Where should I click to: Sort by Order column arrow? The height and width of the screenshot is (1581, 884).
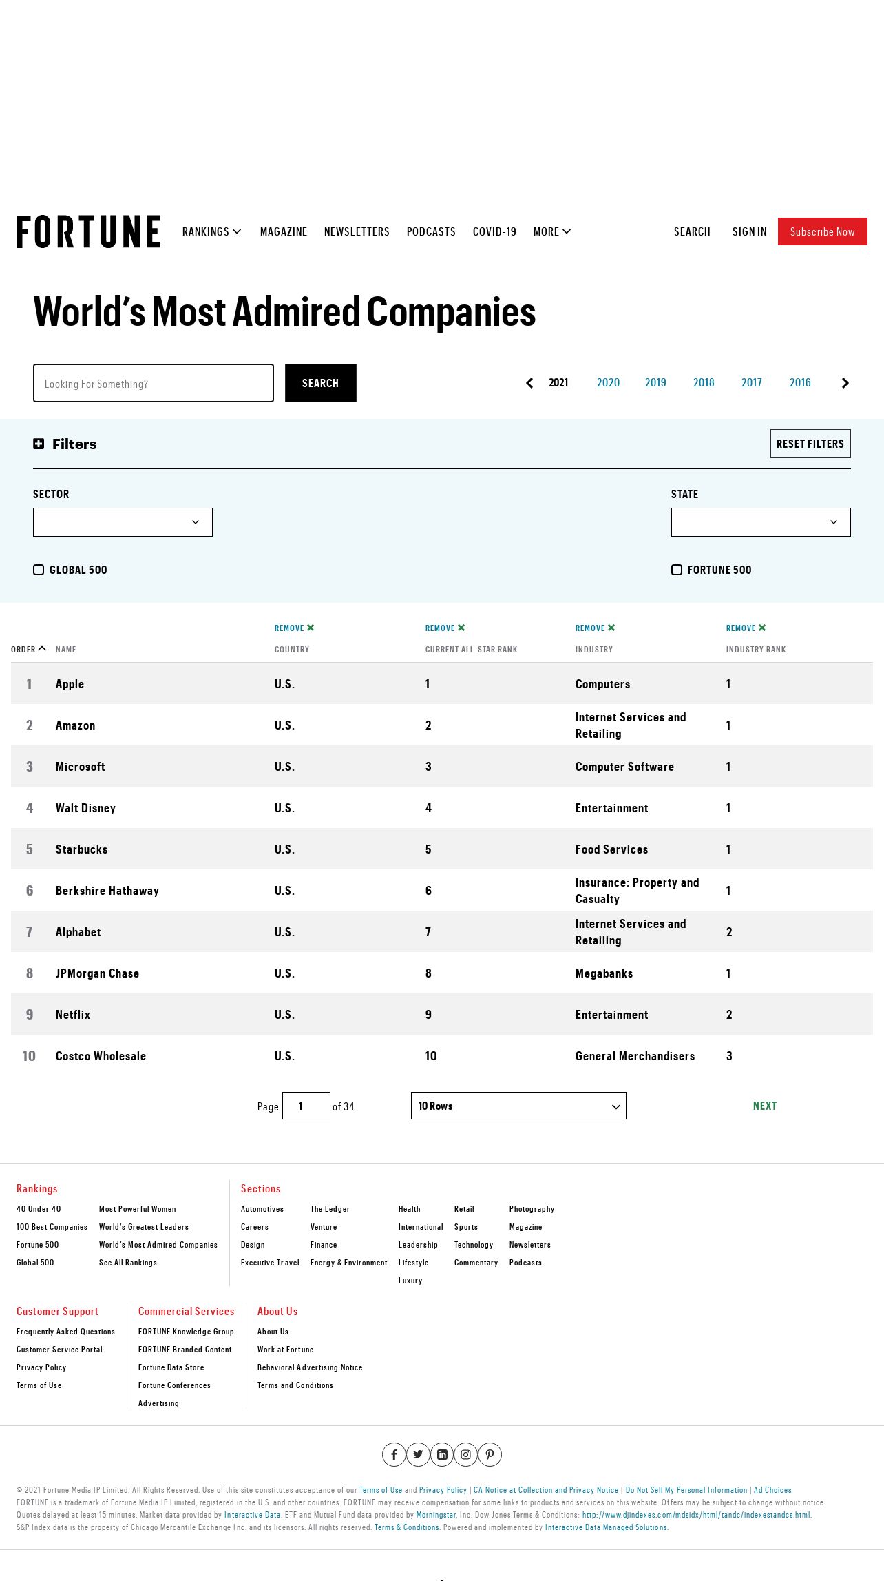pos(42,649)
